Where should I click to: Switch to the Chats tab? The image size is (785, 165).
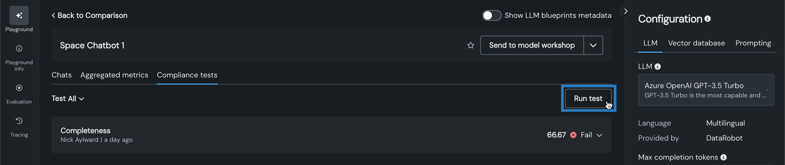pyautogui.click(x=61, y=75)
